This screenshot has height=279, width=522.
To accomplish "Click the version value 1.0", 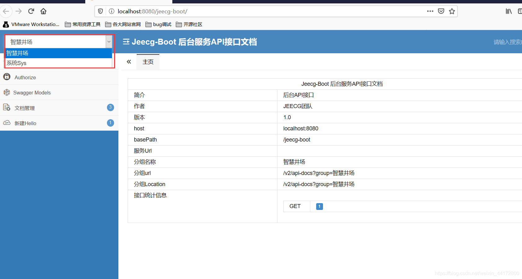I will [287, 117].
